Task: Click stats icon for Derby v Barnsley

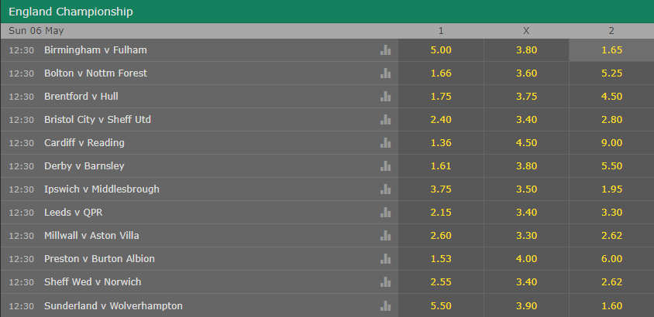Action: [x=385, y=166]
